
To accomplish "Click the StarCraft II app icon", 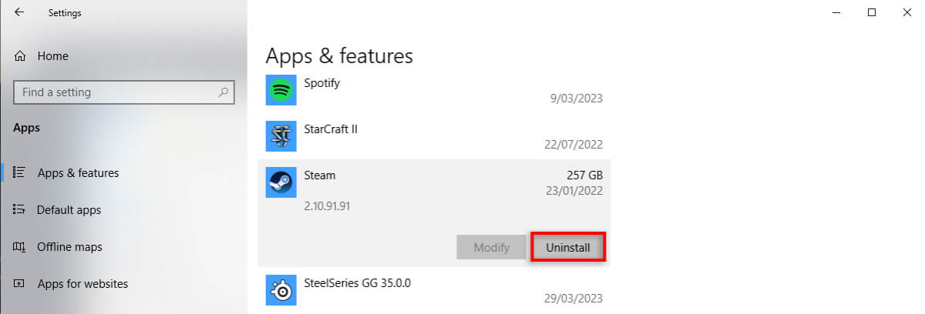I will (281, 136).
